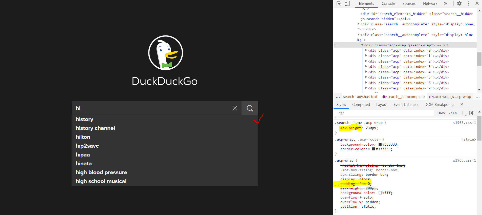Click the DuckDuckGo duck logo
This screenshot has width=482, height=215.
(165, 53)
